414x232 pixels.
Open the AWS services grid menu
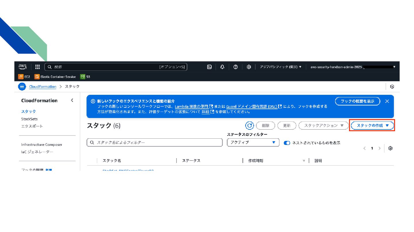tap(37, 67)
